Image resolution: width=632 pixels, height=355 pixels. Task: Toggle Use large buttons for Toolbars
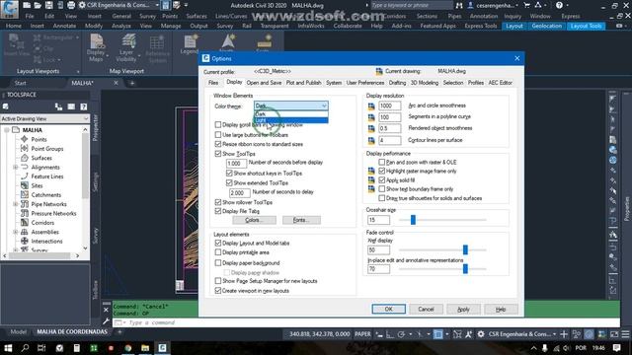coord(218,135)
